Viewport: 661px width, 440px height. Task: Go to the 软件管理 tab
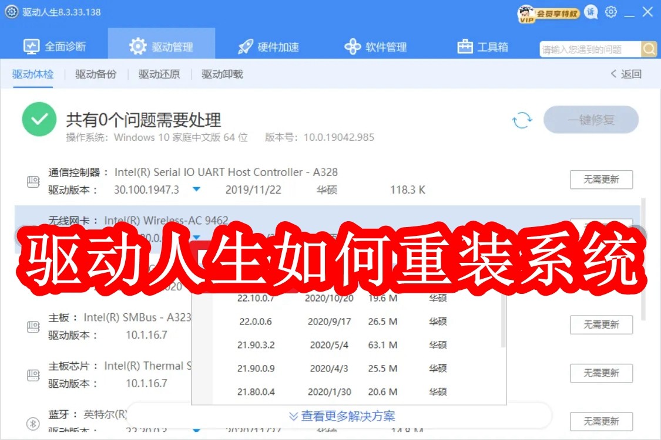(375, 47)
